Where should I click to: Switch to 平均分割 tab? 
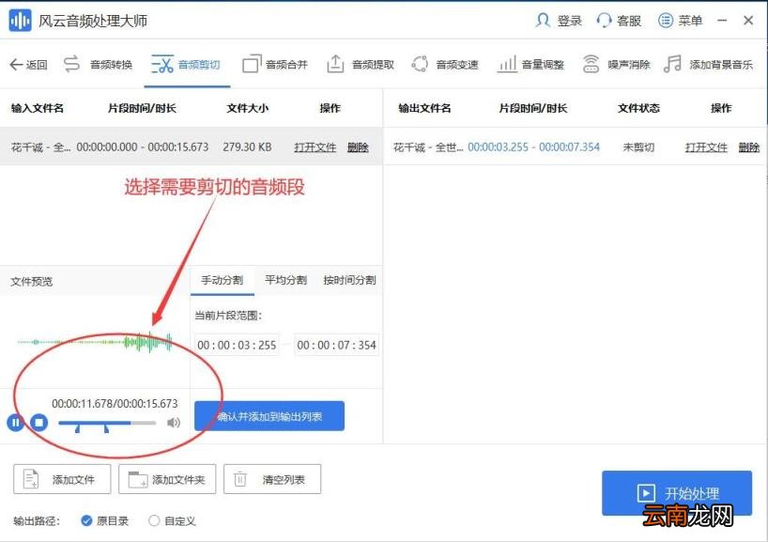pos(285,280)
